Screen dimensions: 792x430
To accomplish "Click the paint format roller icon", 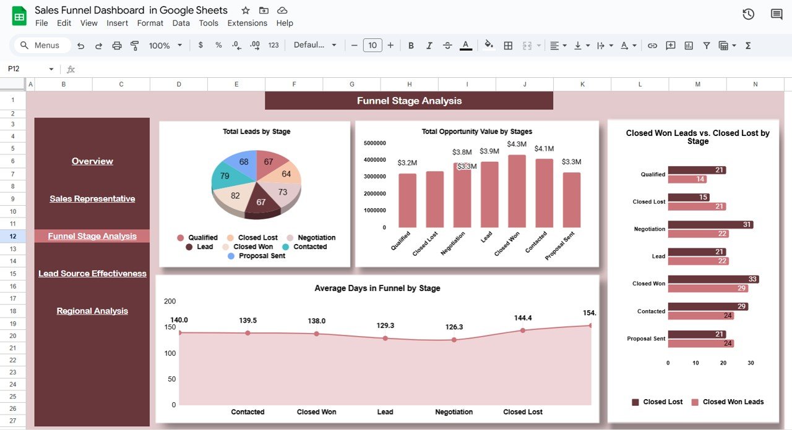I will coord(135,46).
